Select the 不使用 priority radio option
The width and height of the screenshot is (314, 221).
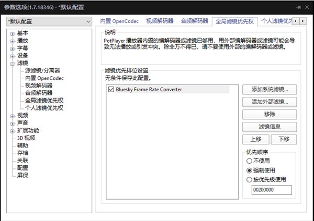(x=249, y=161)
